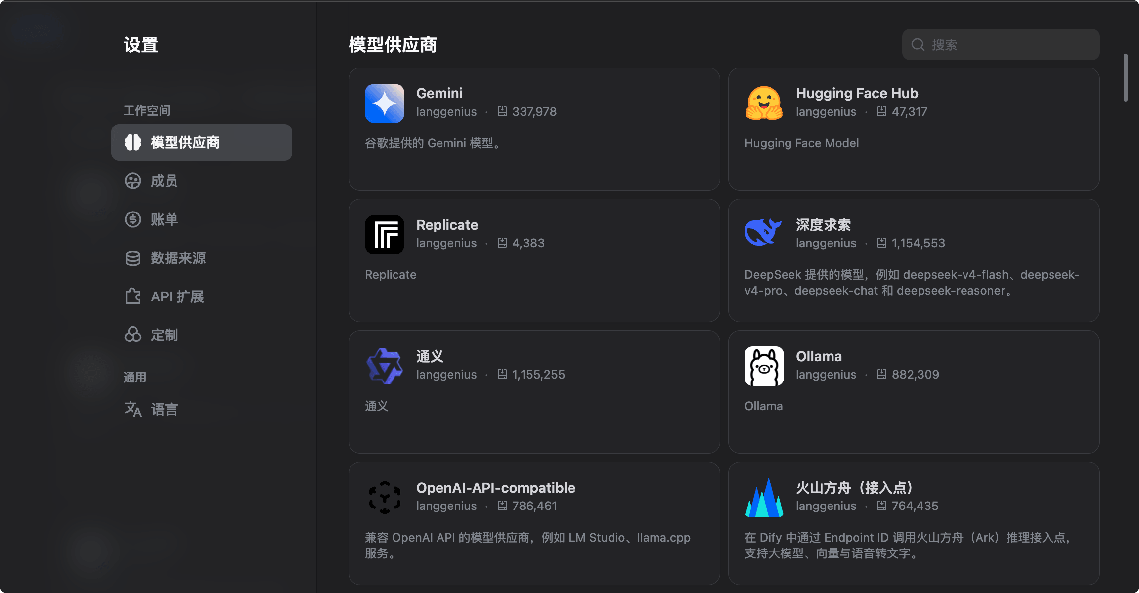Click the 1,154,553 install count

point(919,243)
